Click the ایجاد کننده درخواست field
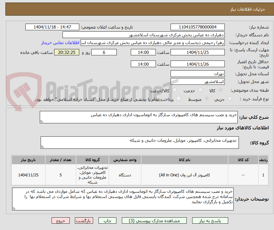The image size is (274, 230). point(152,43)
